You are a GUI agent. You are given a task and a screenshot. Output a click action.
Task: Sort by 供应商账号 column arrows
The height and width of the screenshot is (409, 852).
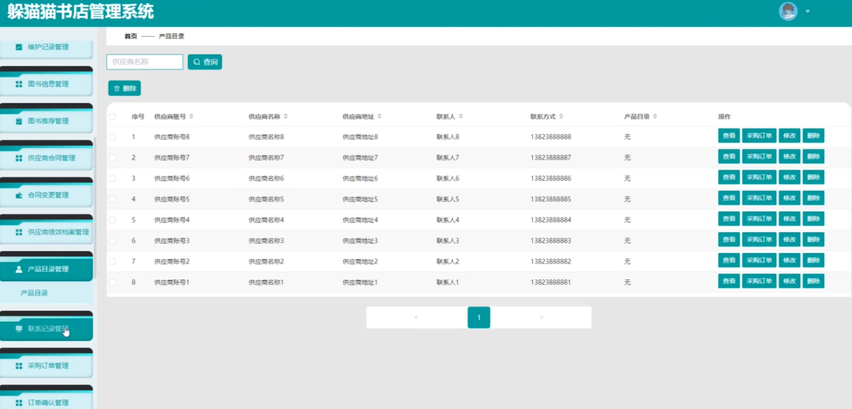191,116
